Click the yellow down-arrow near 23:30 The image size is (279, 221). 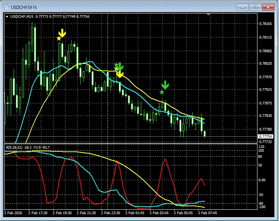[120, 74]
